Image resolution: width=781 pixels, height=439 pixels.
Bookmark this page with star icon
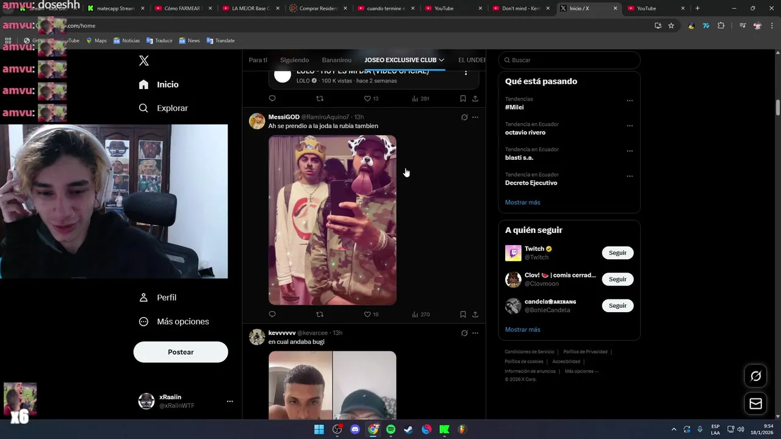[671, 26]
